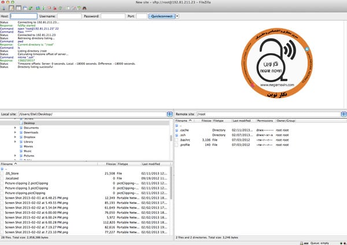347x245 pixels.
Task: Expand the Dropbox folder in local tree
Action: (x=15, y=137)
